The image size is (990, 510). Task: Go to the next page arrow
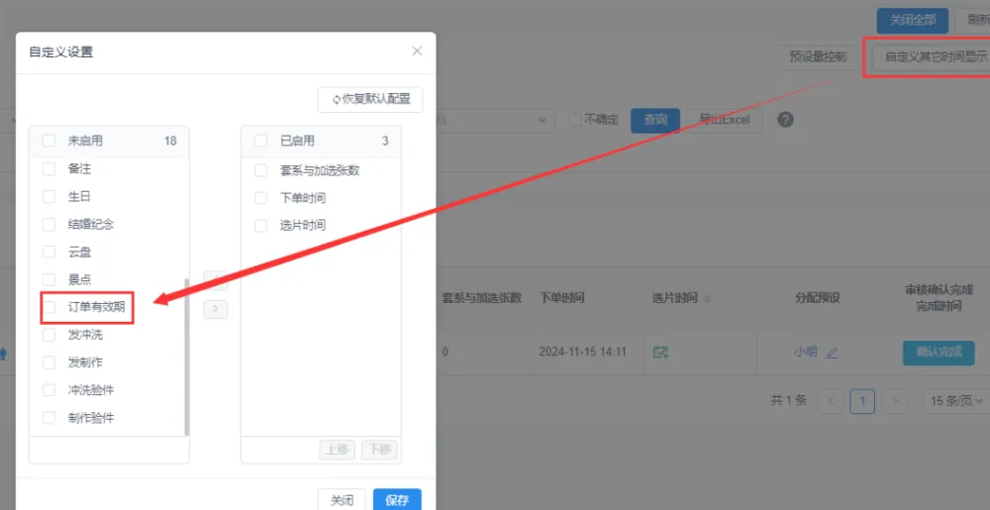[895, 401]
